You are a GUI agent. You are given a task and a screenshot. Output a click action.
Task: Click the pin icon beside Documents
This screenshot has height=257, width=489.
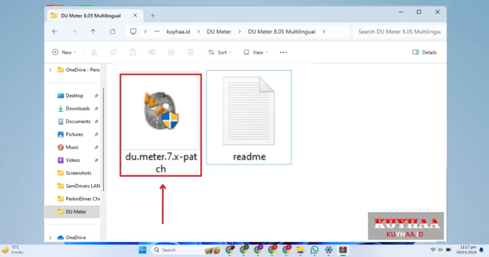click(96, 122)
